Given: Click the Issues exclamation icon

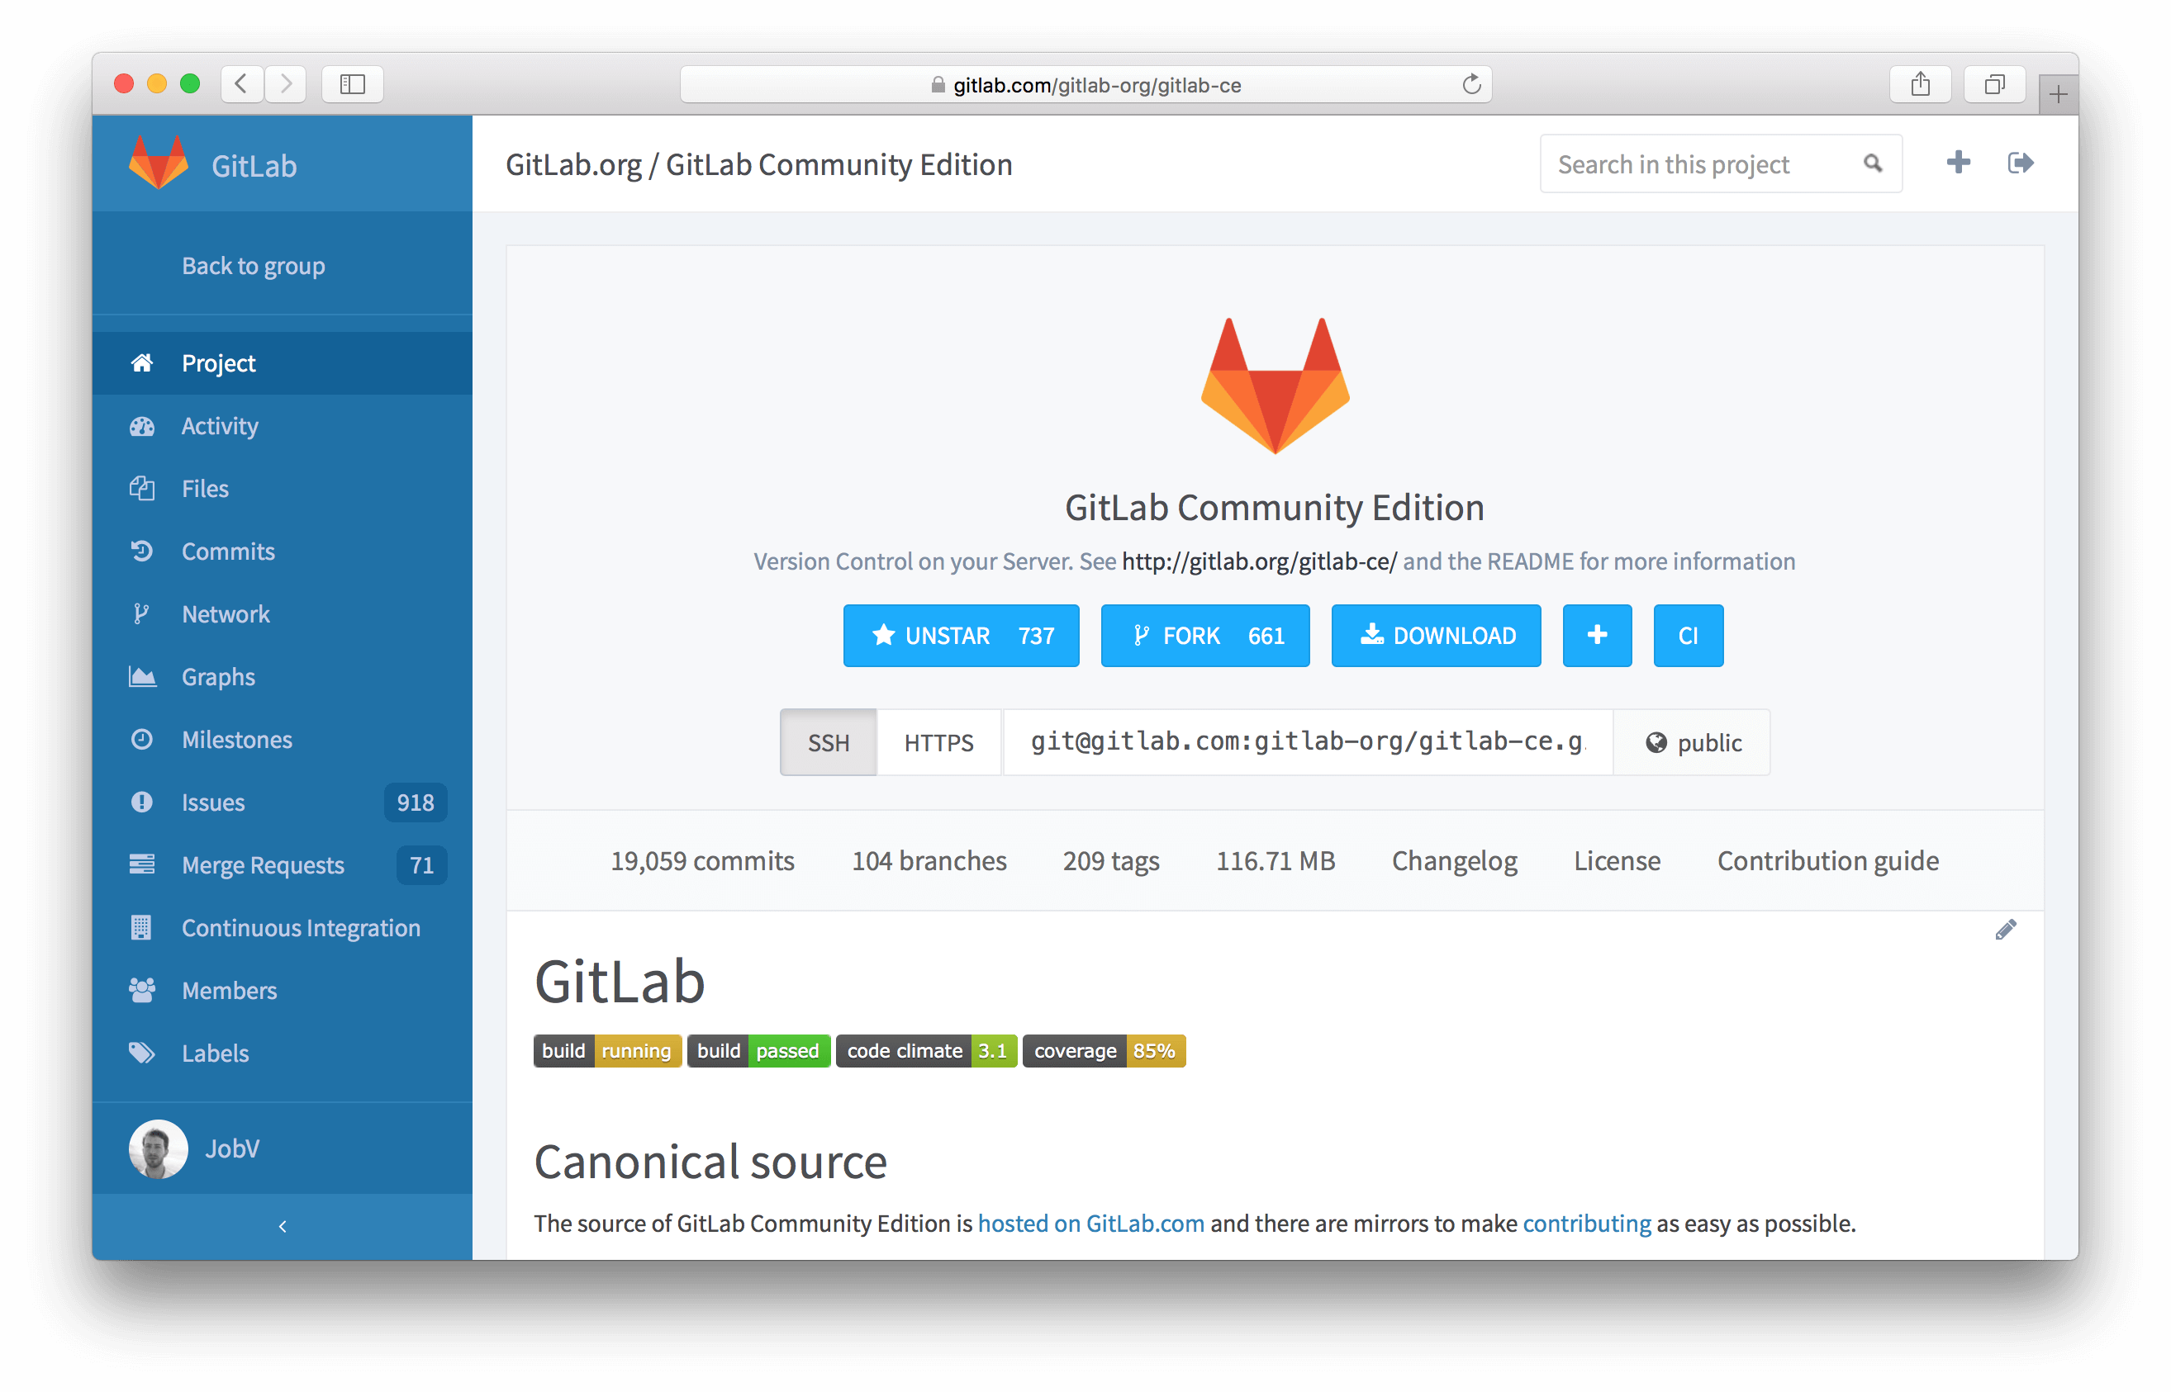Looking at the screenshot, I should coord(142,803).
